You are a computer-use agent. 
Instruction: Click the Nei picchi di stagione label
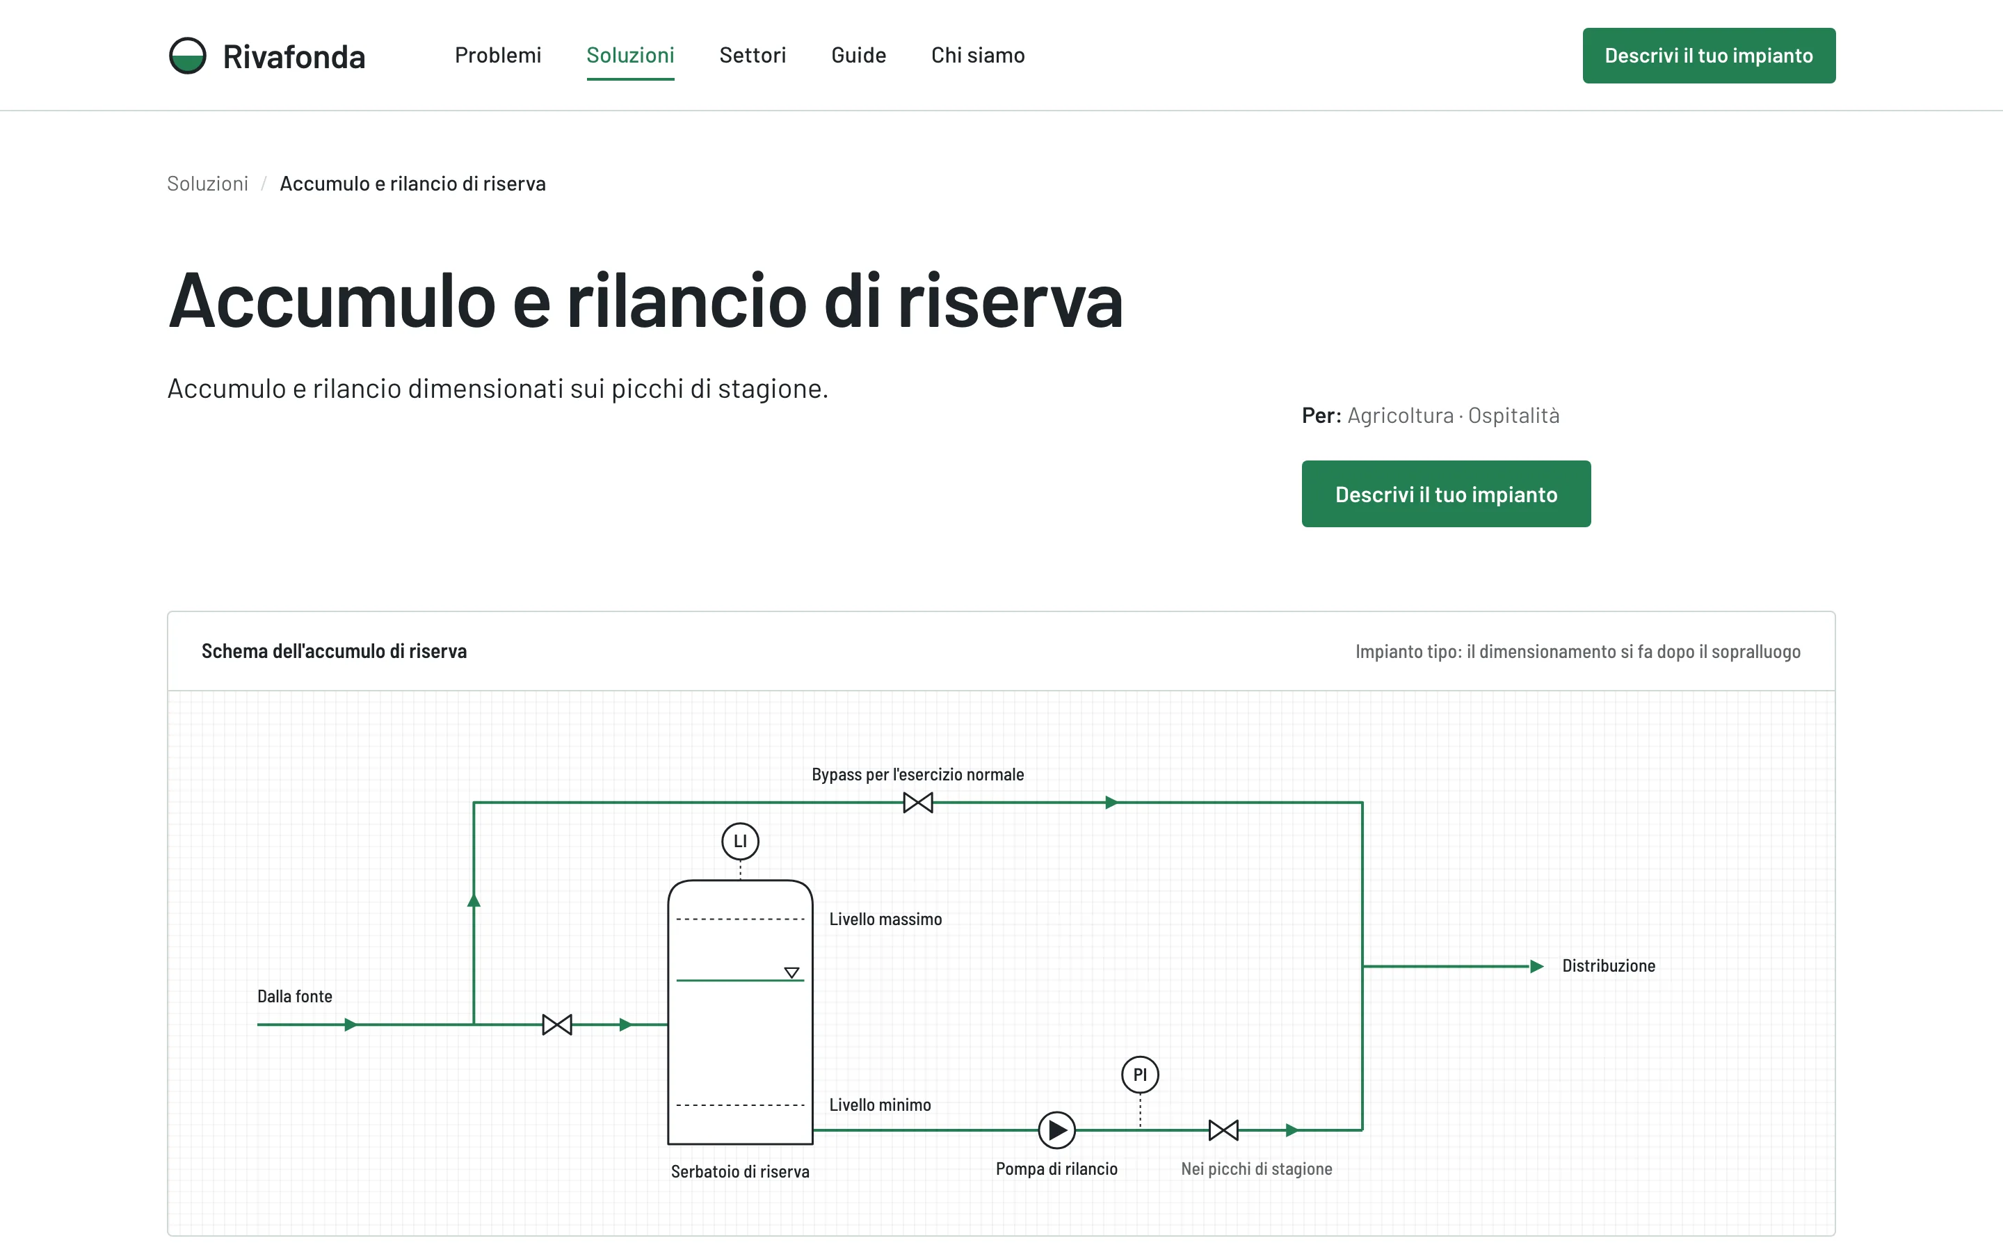tap(1257, 1169)
